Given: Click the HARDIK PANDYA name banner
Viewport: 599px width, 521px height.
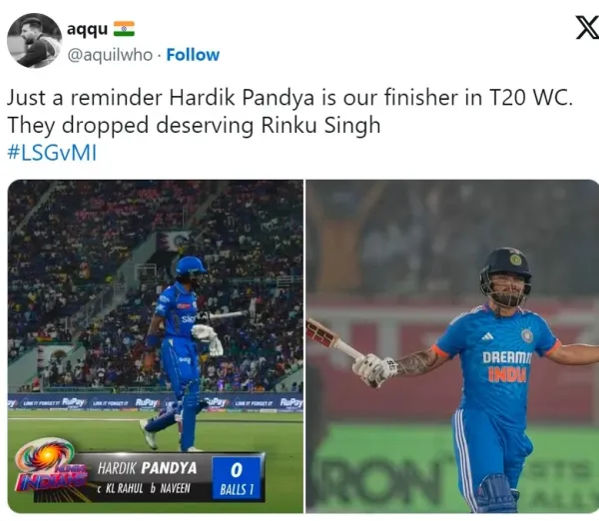Looking at the screenshot, I should (x=147, y=468).
